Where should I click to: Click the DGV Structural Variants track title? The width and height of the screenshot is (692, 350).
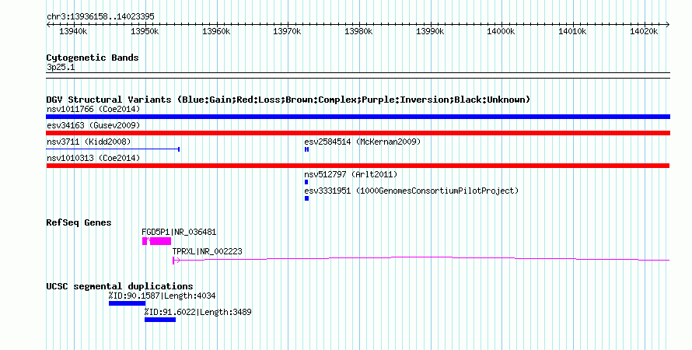[x=288, y=100]
